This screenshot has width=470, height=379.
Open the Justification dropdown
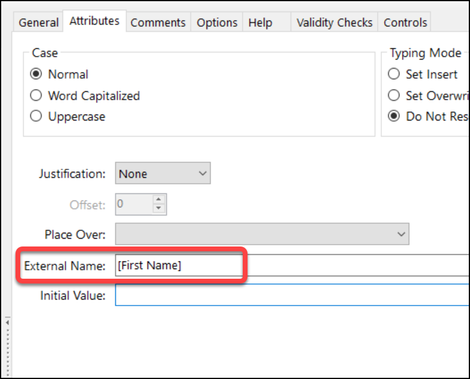coord(162,174)
